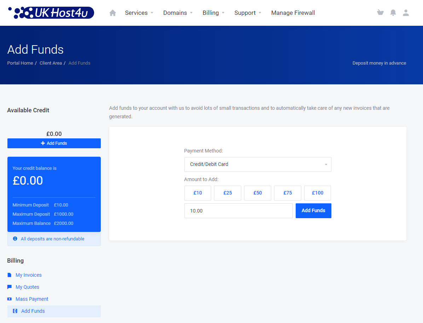Select the My Invoices document icon
The height and width of the screenshot is (323, 423).
click(9, 275)
